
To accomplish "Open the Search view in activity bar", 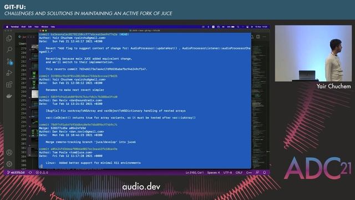I will pyautogui.click(x=9, y=49).
